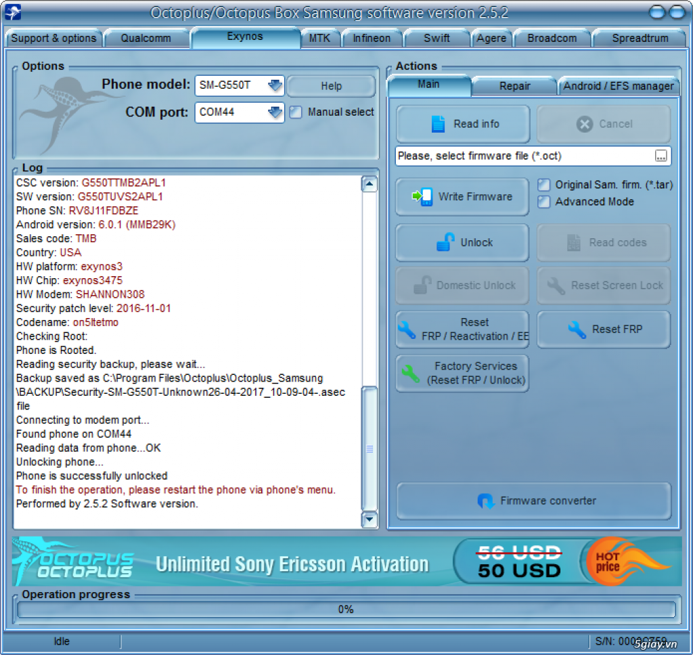693x655 pixels.
Task: Click the X icon on Cancel button
Action: (584, 125)
